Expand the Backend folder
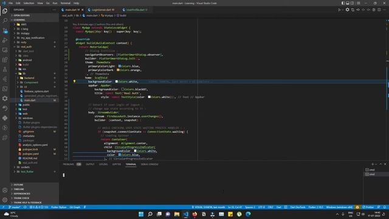Viewport: 389px width, 219px height. point(34,78)
